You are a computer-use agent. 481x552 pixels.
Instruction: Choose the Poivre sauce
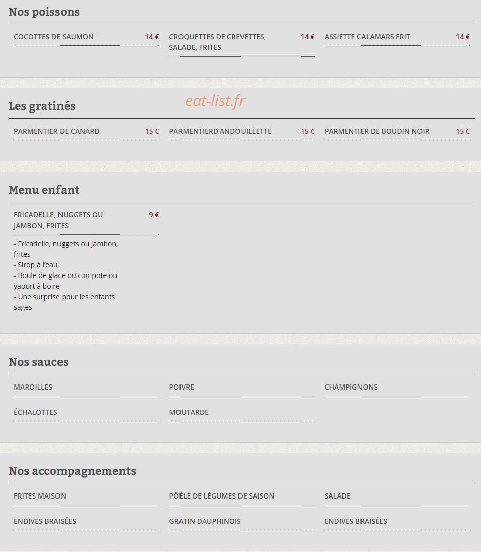pos(182,387)
